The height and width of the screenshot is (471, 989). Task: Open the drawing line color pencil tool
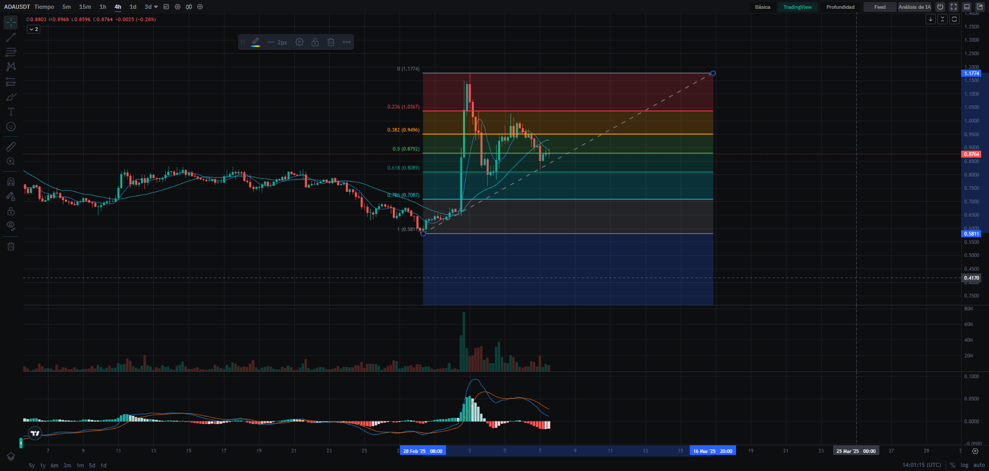point(256,42)
